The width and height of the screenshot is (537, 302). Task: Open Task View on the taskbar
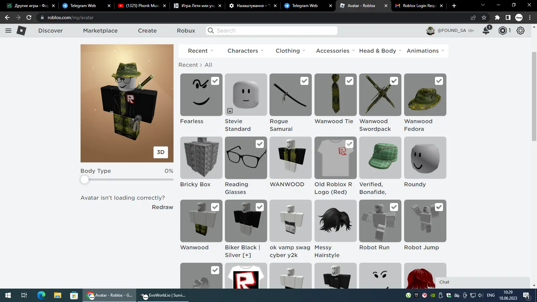pos(24,295)
